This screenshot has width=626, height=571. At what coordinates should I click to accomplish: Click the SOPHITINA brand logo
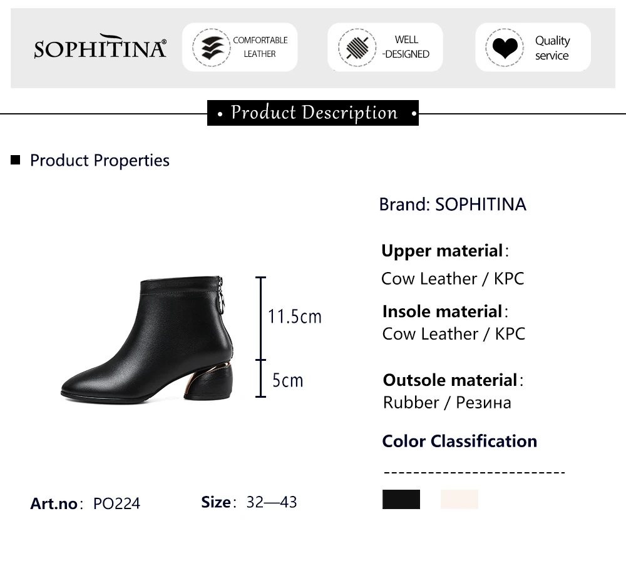[100, 48]
